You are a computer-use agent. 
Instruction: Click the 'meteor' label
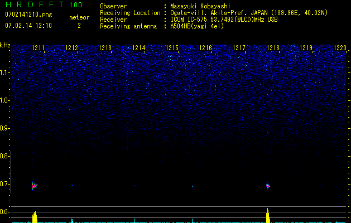click(79, 17)
